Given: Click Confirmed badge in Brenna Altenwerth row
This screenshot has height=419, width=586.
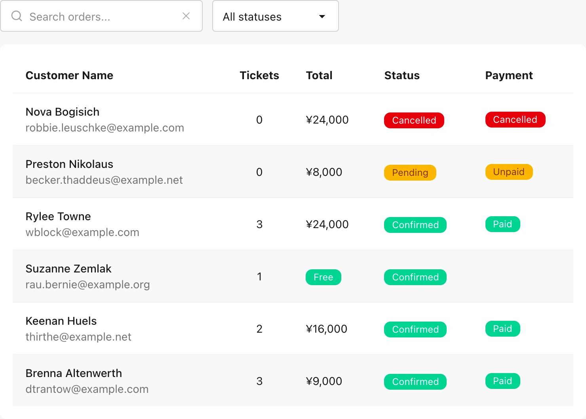Looking at the screenshot, I should pyautogui.click(x=415, y=382).
